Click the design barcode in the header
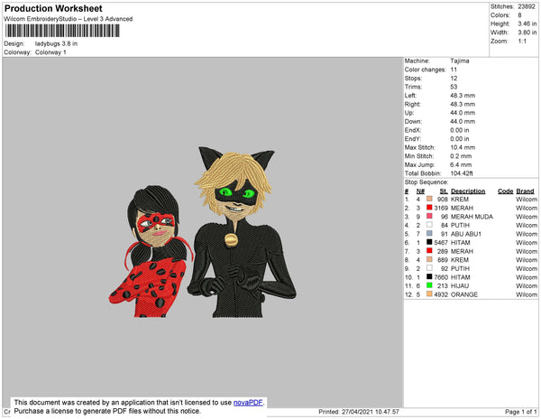Viewport: 541px width, 419px height. (62, 31)
